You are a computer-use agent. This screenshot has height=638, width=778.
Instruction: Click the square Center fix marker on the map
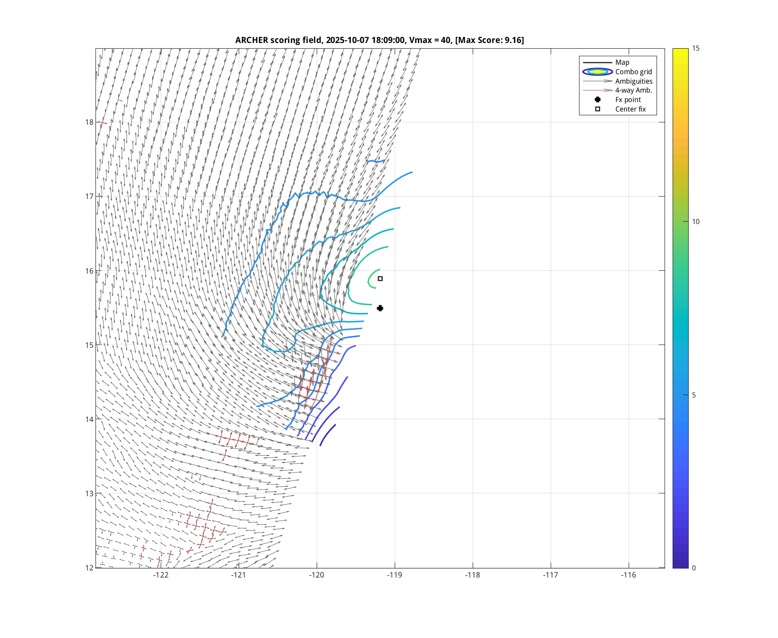point(380,279)
